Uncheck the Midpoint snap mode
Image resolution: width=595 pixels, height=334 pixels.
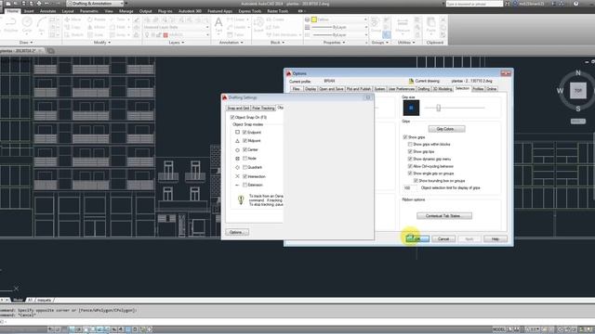245,140
